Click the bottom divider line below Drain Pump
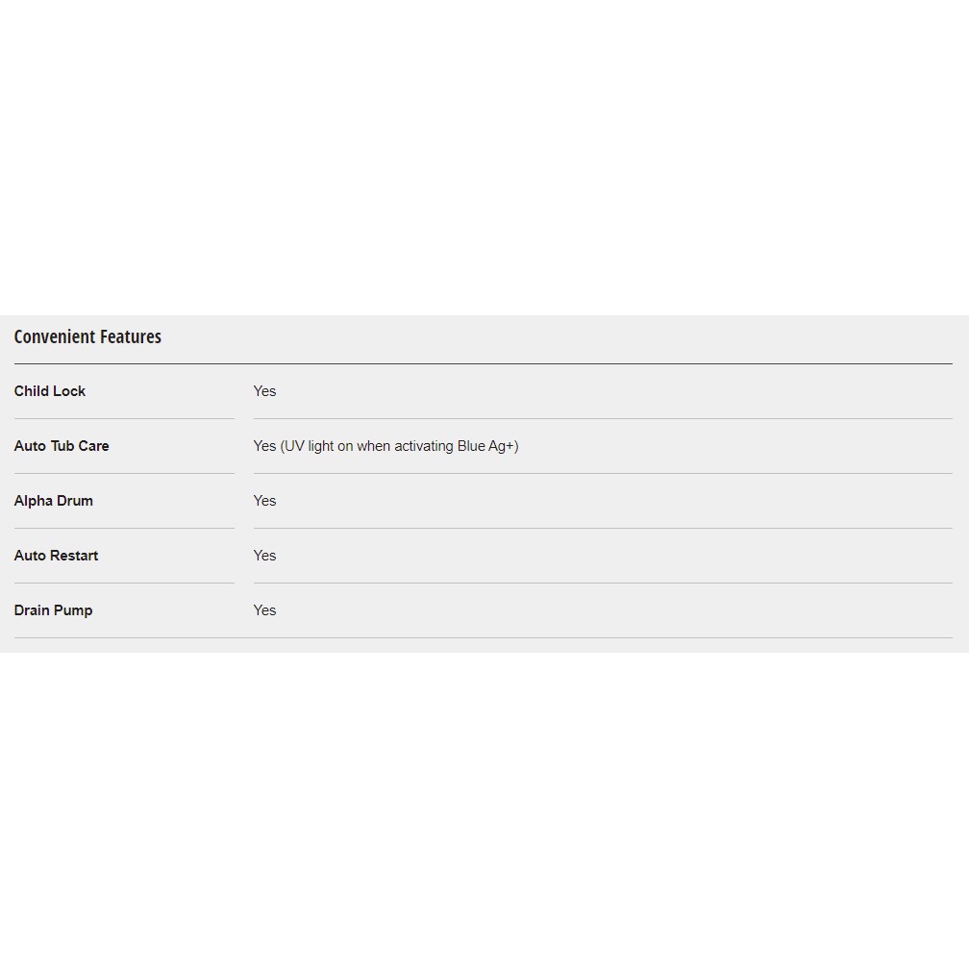The width and height of the screenshot is (969, 969). point(483,637)
